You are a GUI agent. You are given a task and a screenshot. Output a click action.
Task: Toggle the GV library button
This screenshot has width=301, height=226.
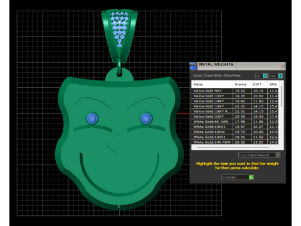coord(261,76)
